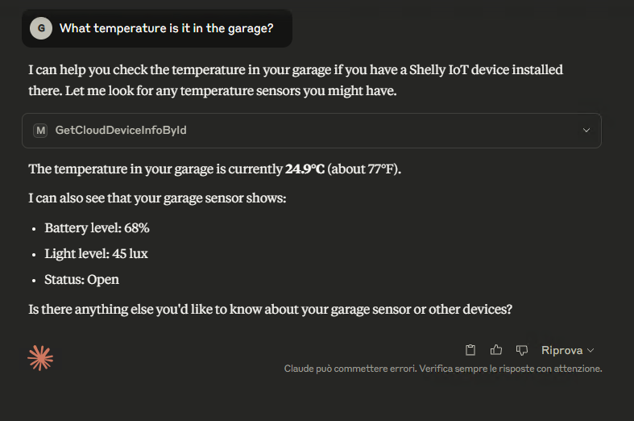The image size is (634, 421).
Task: Click the GetCloudDeviceInfoById label text
Action: [121, 131]
